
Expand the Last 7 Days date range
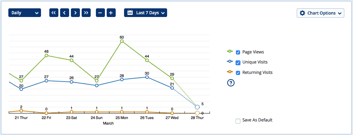tap(146, 13)
